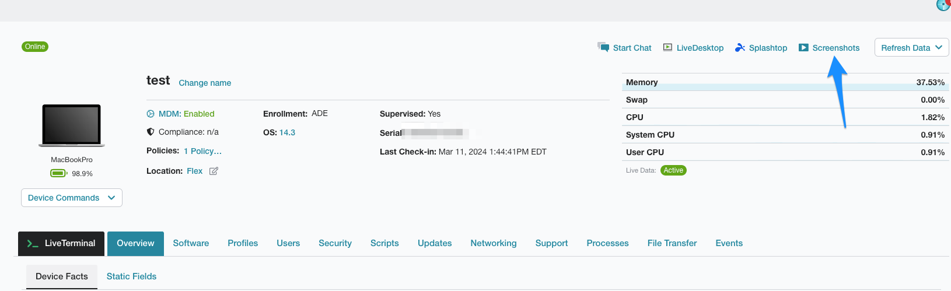Switch to the Software tab

coord(191,243)
